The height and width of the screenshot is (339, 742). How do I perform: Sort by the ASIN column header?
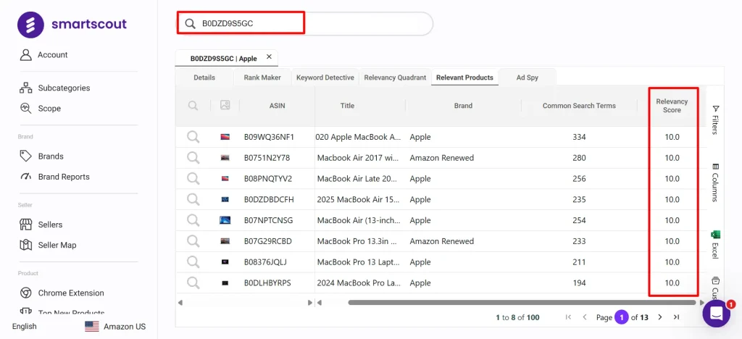tap(277, 106)
